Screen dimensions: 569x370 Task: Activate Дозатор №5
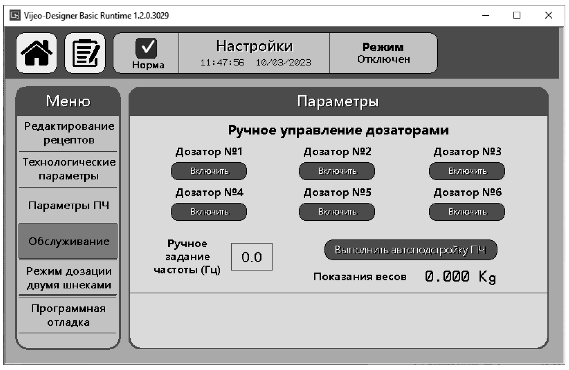coord(337,212)
